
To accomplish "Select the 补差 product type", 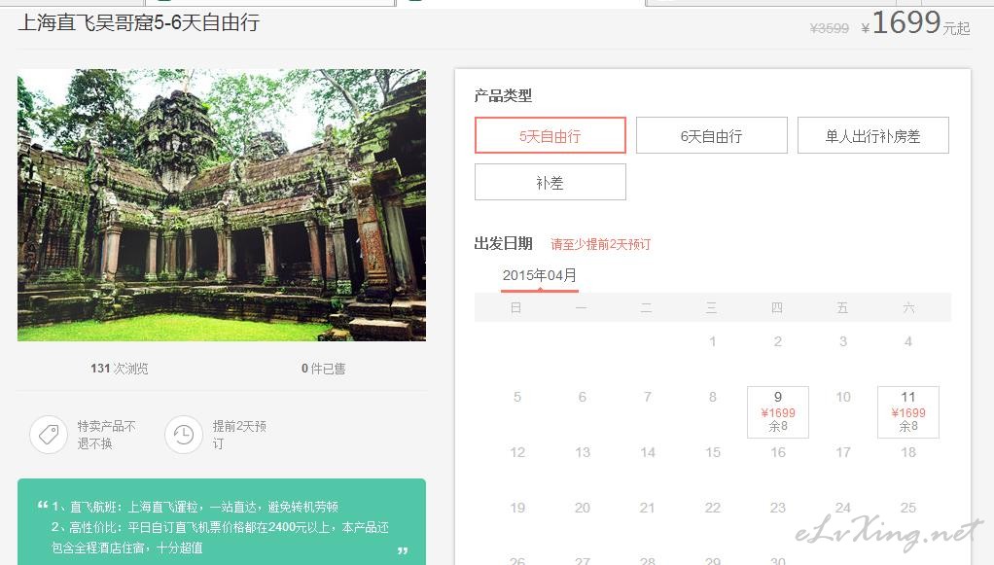I will click(x=550, y=182).
